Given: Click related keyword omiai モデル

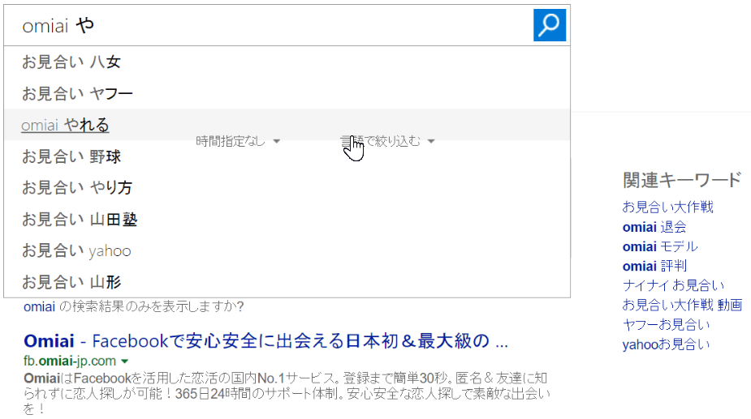Looking at the screenshot, I should click(x=659, y=246).
